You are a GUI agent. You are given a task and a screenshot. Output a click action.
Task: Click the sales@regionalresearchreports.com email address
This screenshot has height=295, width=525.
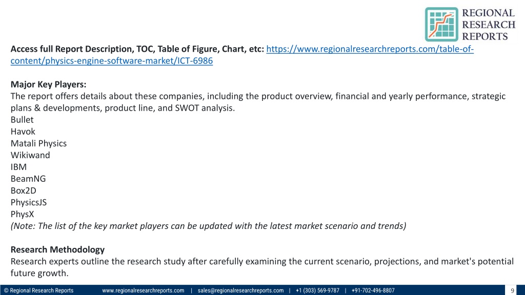pyautogui.click(x=240, y=290)
